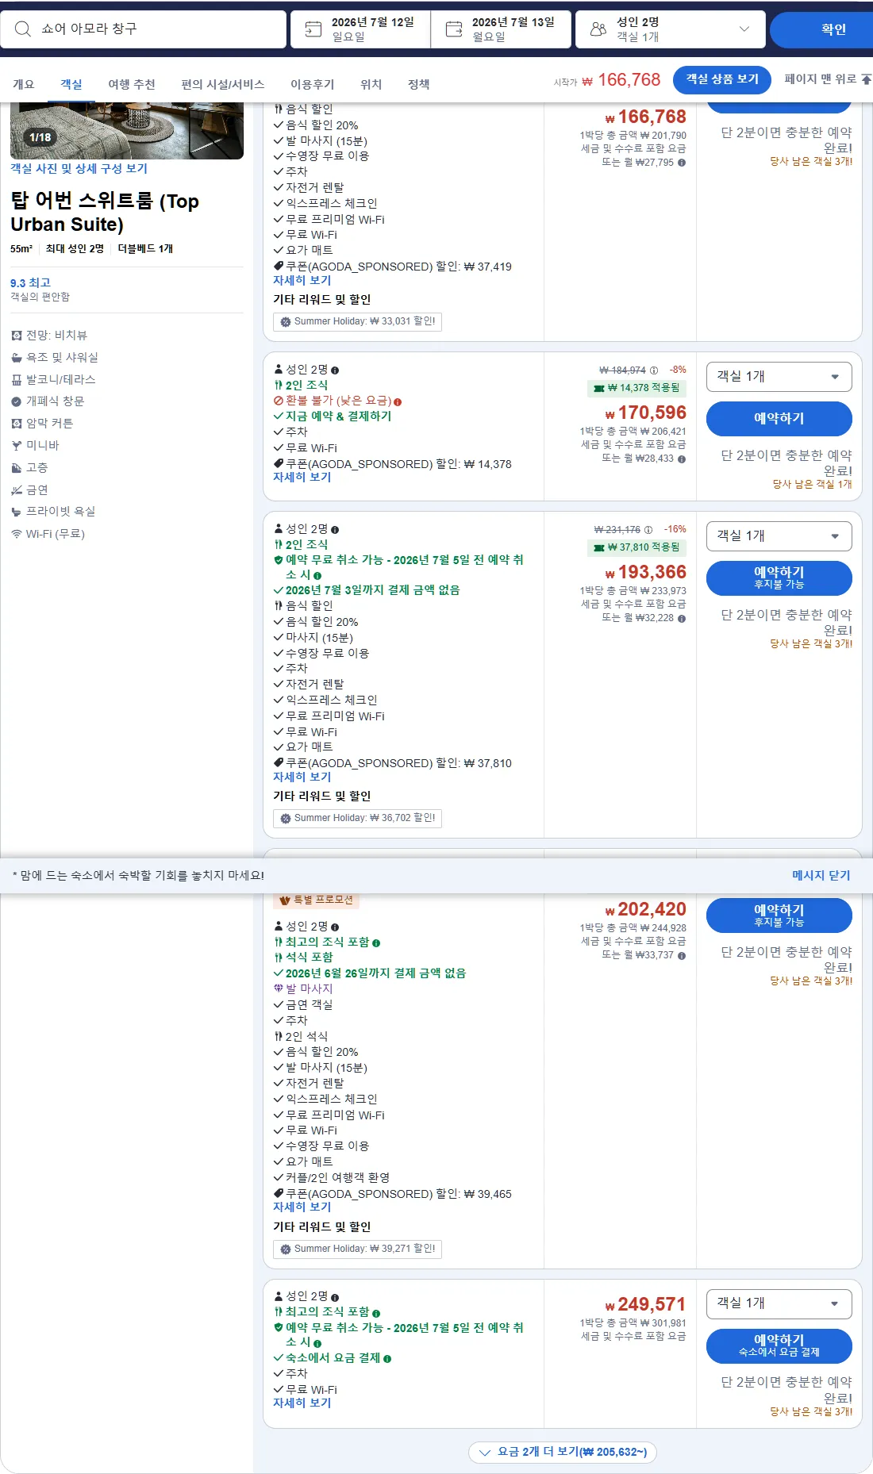Click the Summer Holiday ₩33,031 할인 badge
The image size is (873, 1474).
point(357,321)
